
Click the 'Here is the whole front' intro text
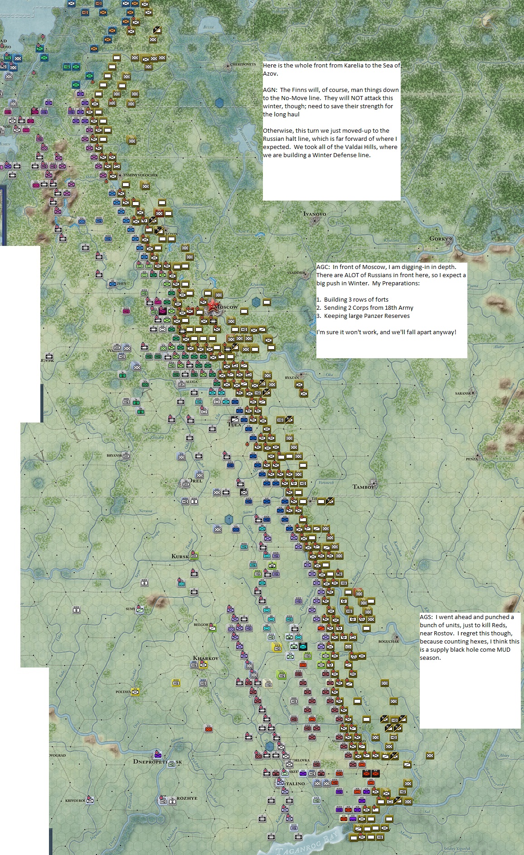332,69
